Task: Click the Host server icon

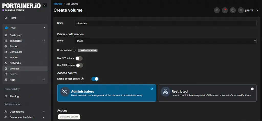Action: [x=6, y=80]
